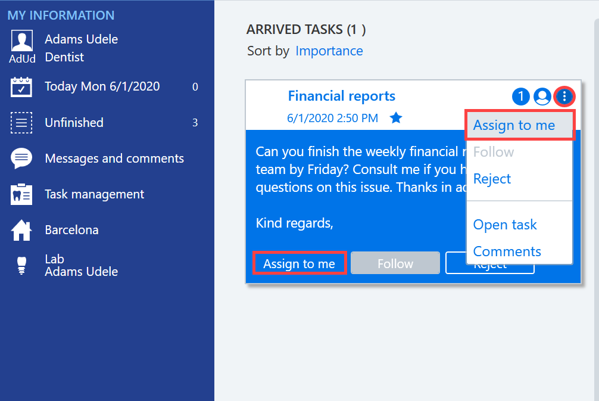Viewport: 599px width, 401px height.
Task: Click the 6/1/2020 2:50 PM timestamp
Action: (332, 118)
